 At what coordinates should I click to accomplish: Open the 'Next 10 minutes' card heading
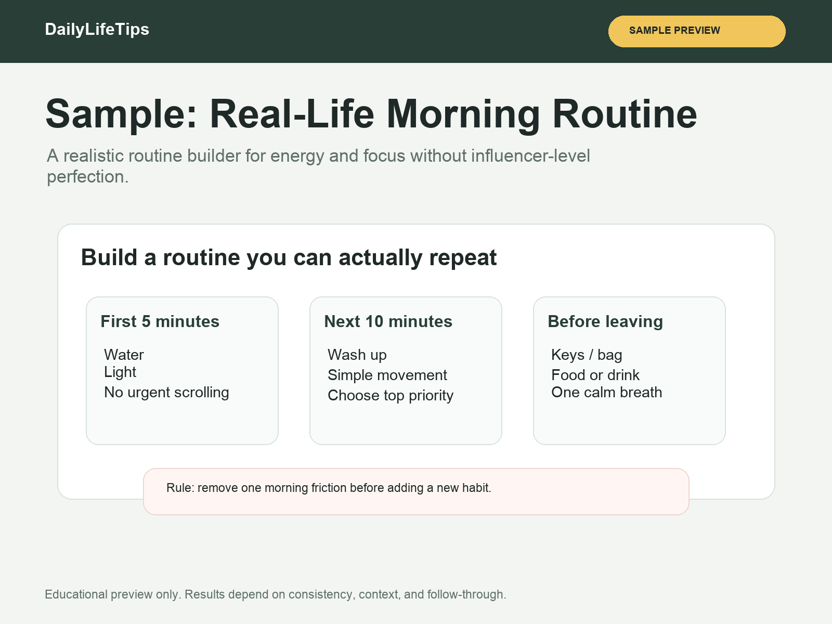[x=388, y=321]
